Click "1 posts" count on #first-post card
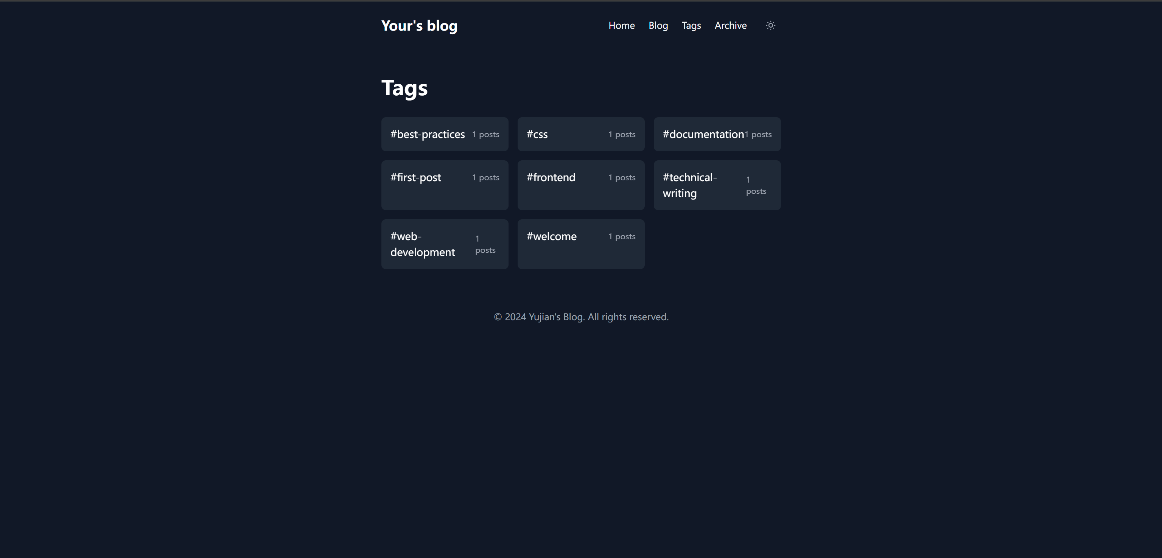This screenshot has height=558, width=1162. [485, 178]
